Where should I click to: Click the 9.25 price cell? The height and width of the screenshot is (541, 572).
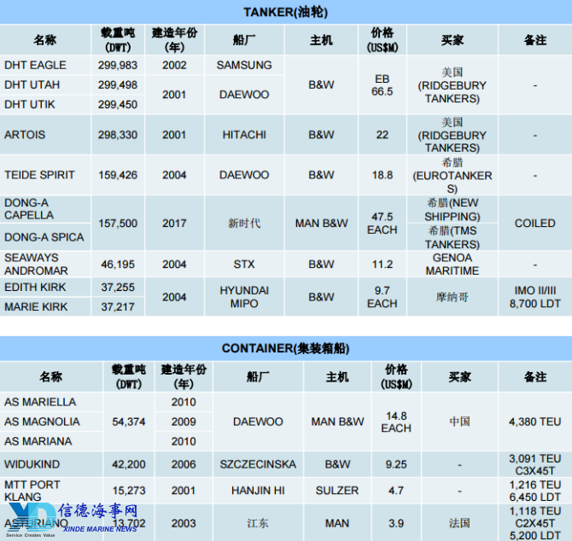pyautogui.click(x=396, y=464)
